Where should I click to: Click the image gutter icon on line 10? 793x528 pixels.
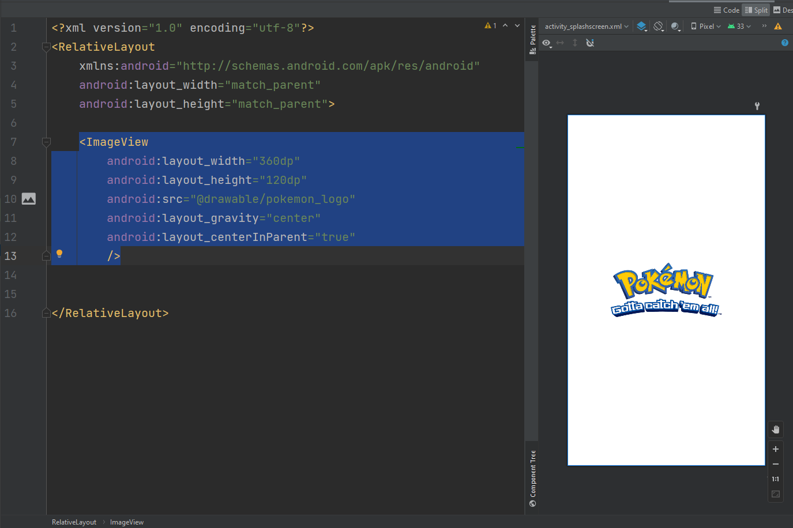(x=28, y=199)
